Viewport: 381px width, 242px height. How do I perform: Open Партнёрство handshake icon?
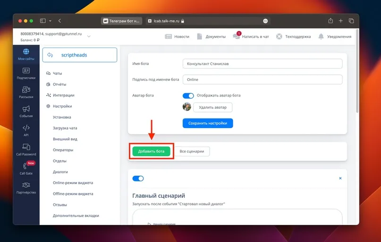[26, 185]
